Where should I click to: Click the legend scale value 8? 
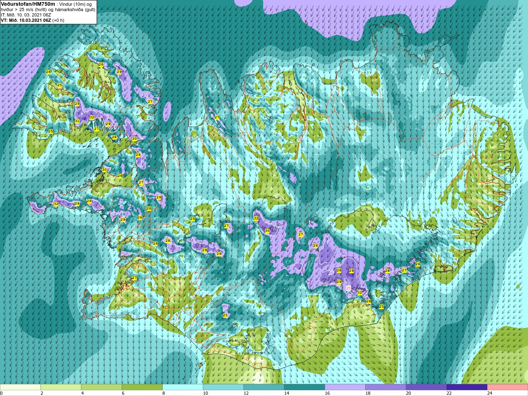pyautogui.click(x=164, y=394)
